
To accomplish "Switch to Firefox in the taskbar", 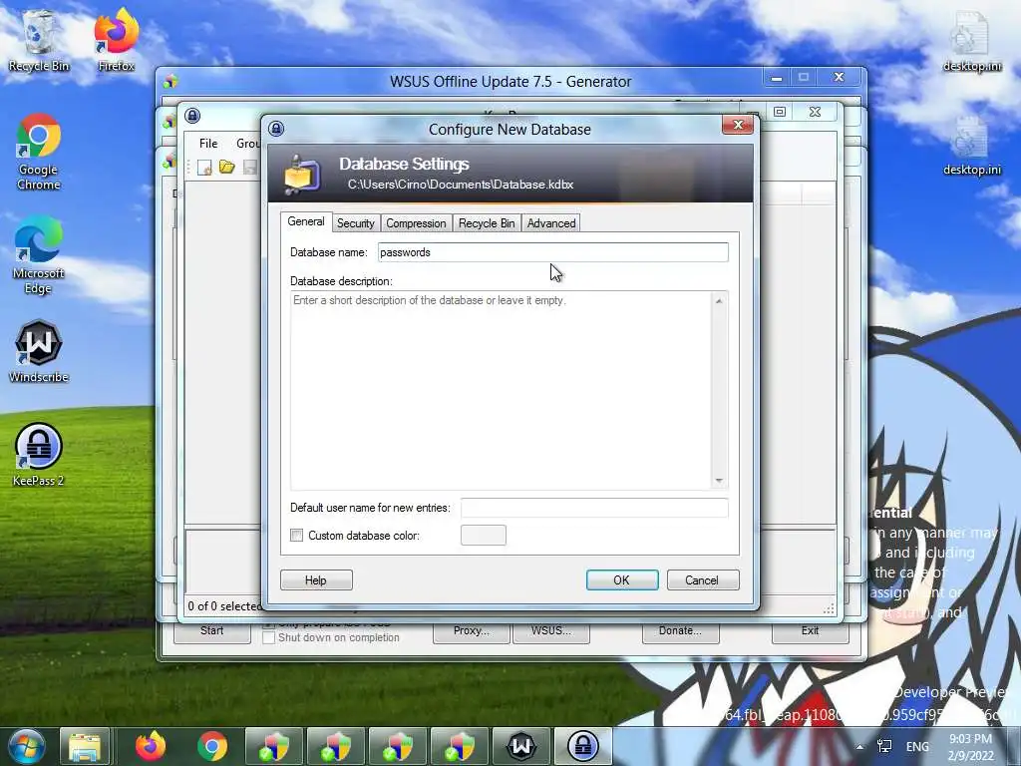I will click(x=152, y=746).
